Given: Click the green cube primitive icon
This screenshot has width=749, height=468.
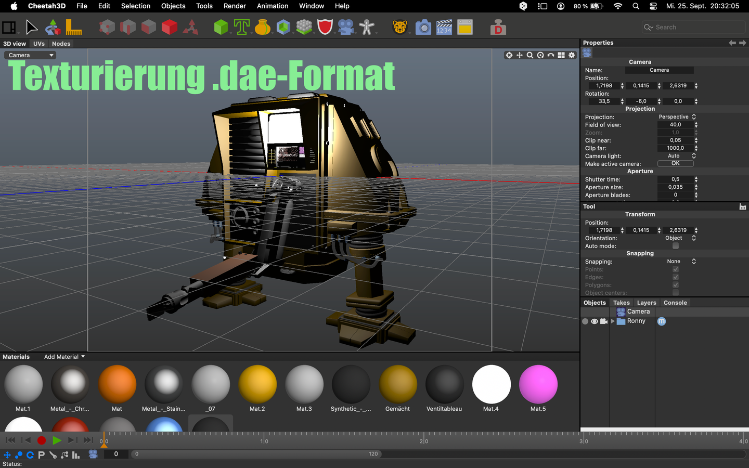Looking at the screenshot, I should point(221,27).
